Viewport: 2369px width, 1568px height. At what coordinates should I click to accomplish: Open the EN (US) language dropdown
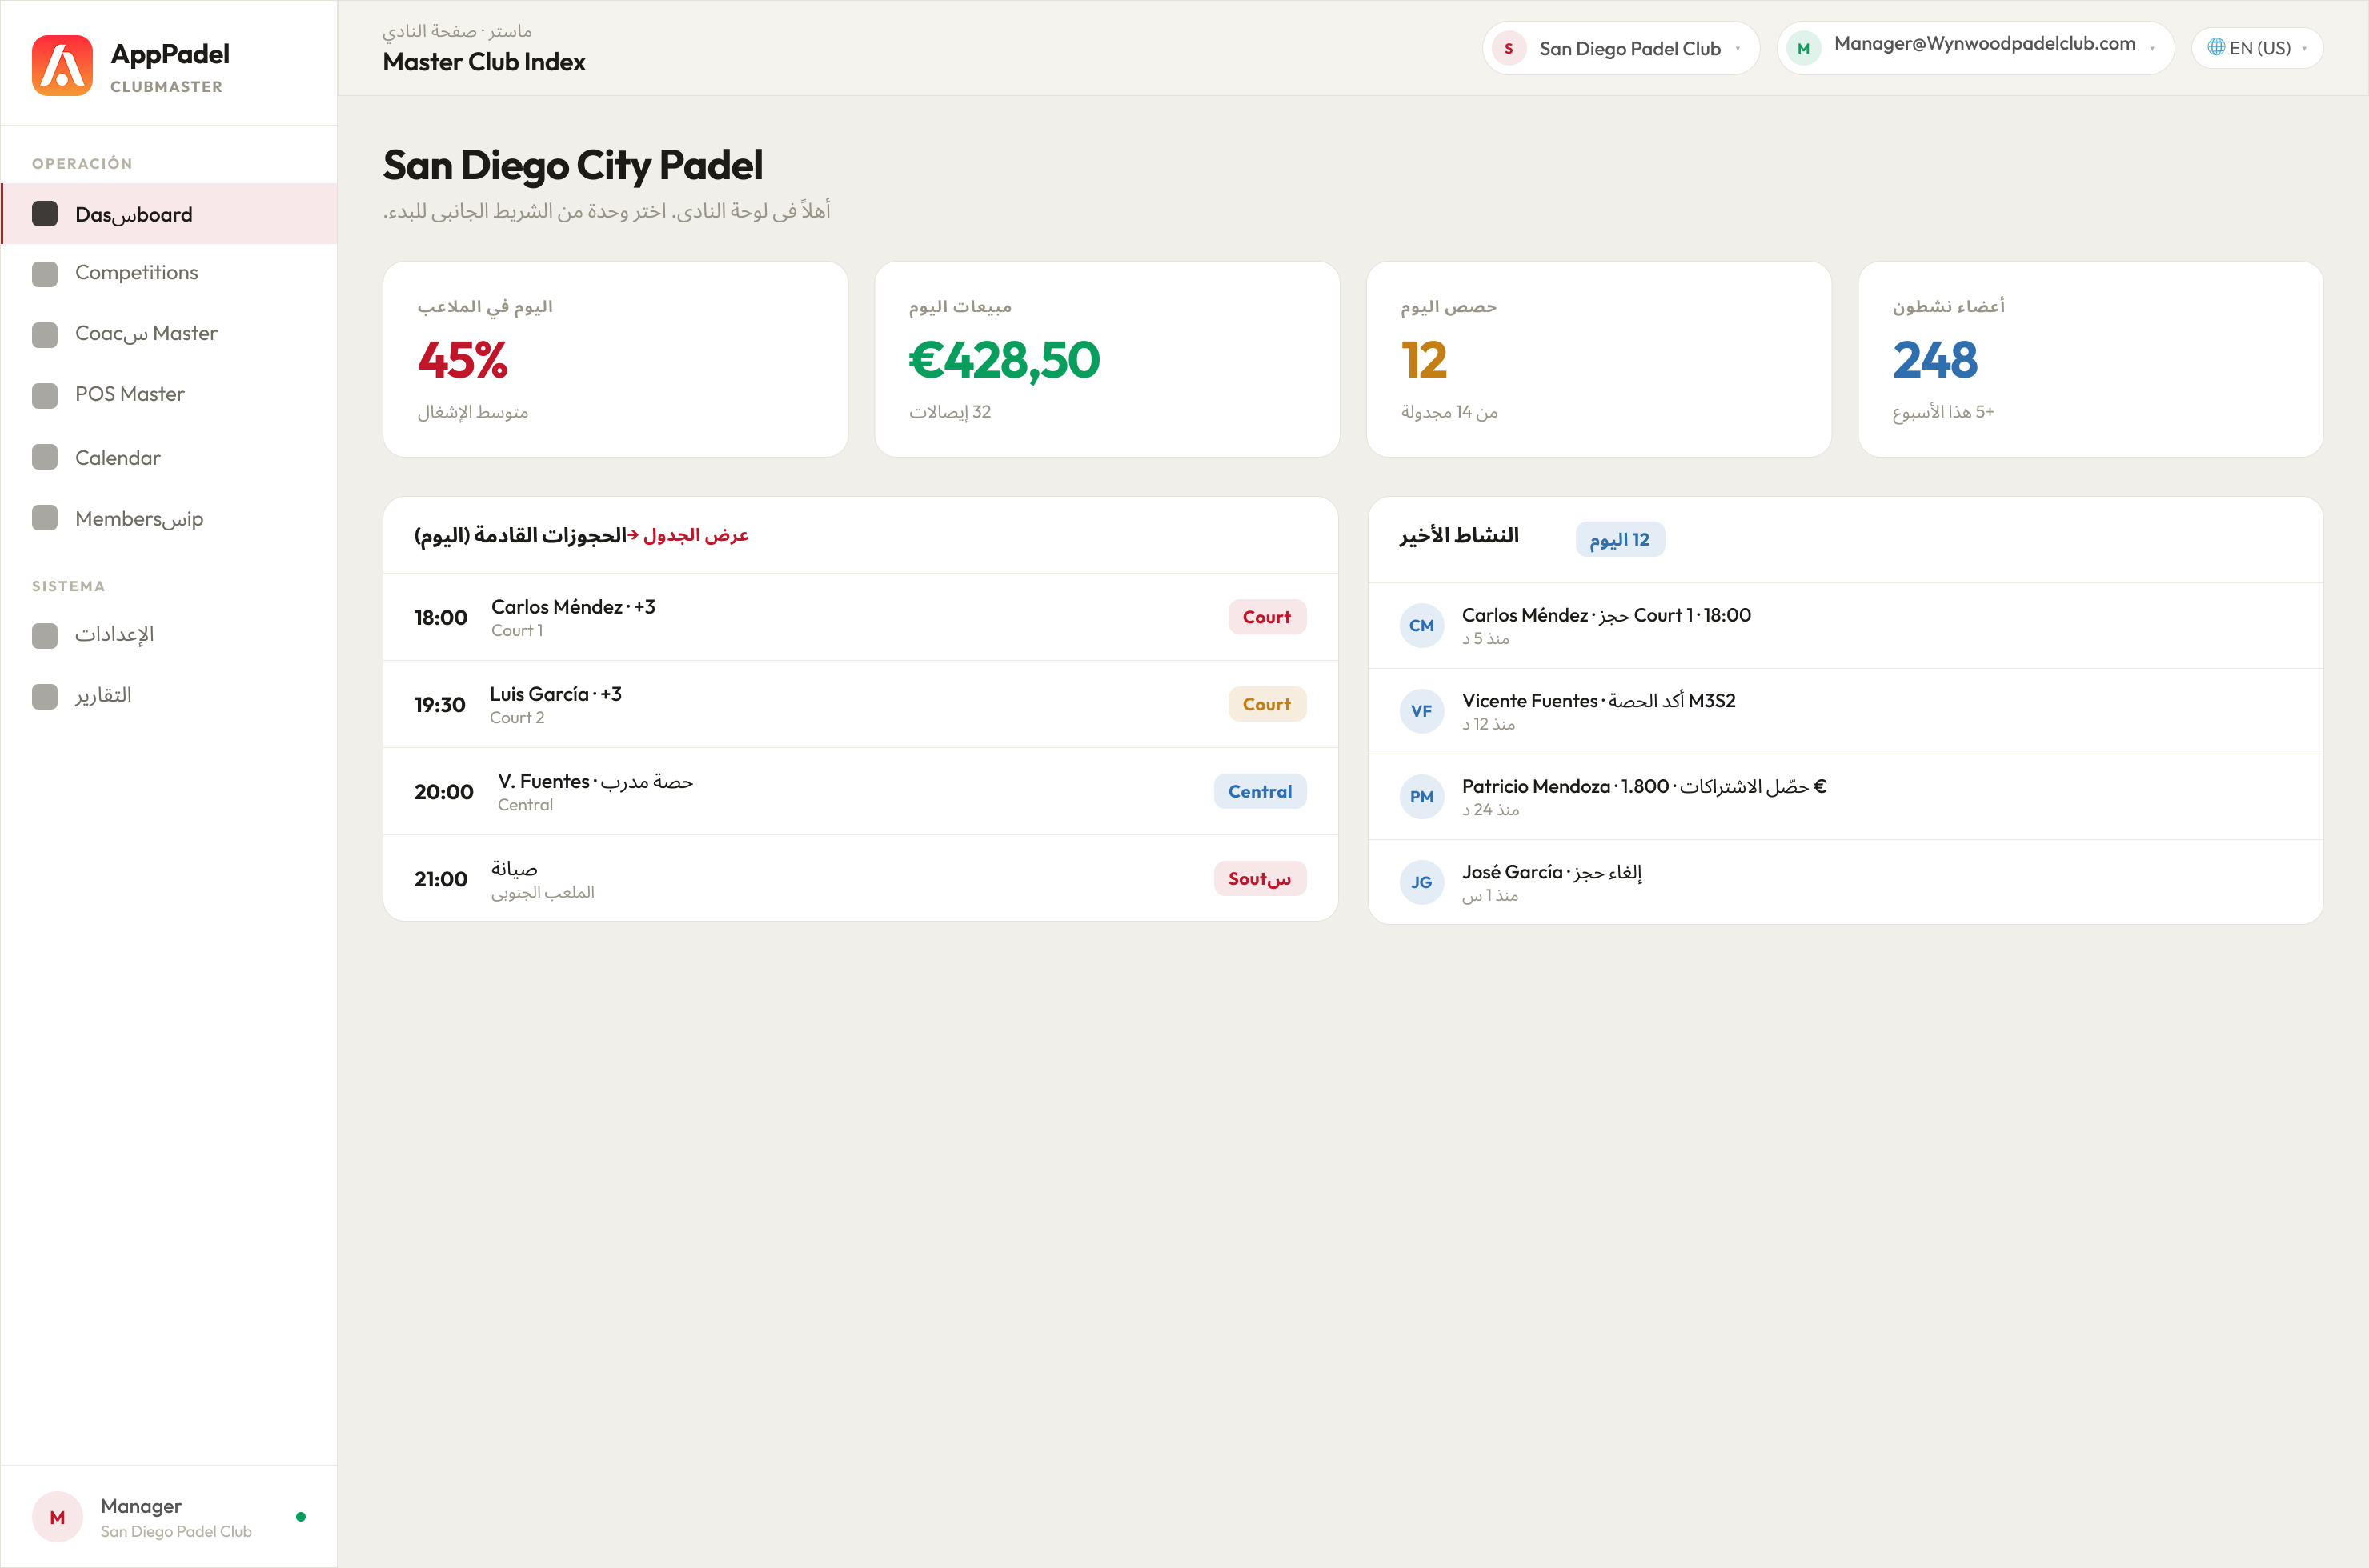(x=2256, y=48)
